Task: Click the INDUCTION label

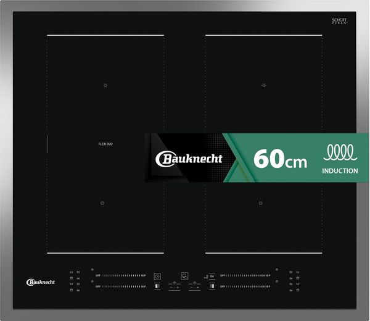Action: (x=340, y=171)
